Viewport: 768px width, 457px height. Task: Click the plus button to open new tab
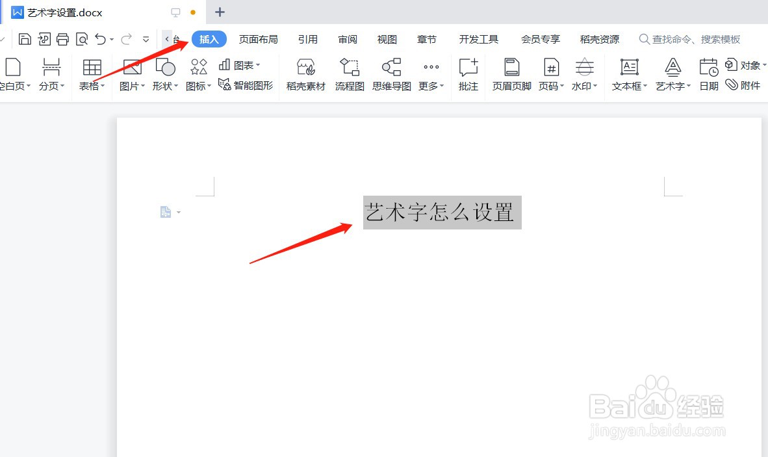point(220,12)
